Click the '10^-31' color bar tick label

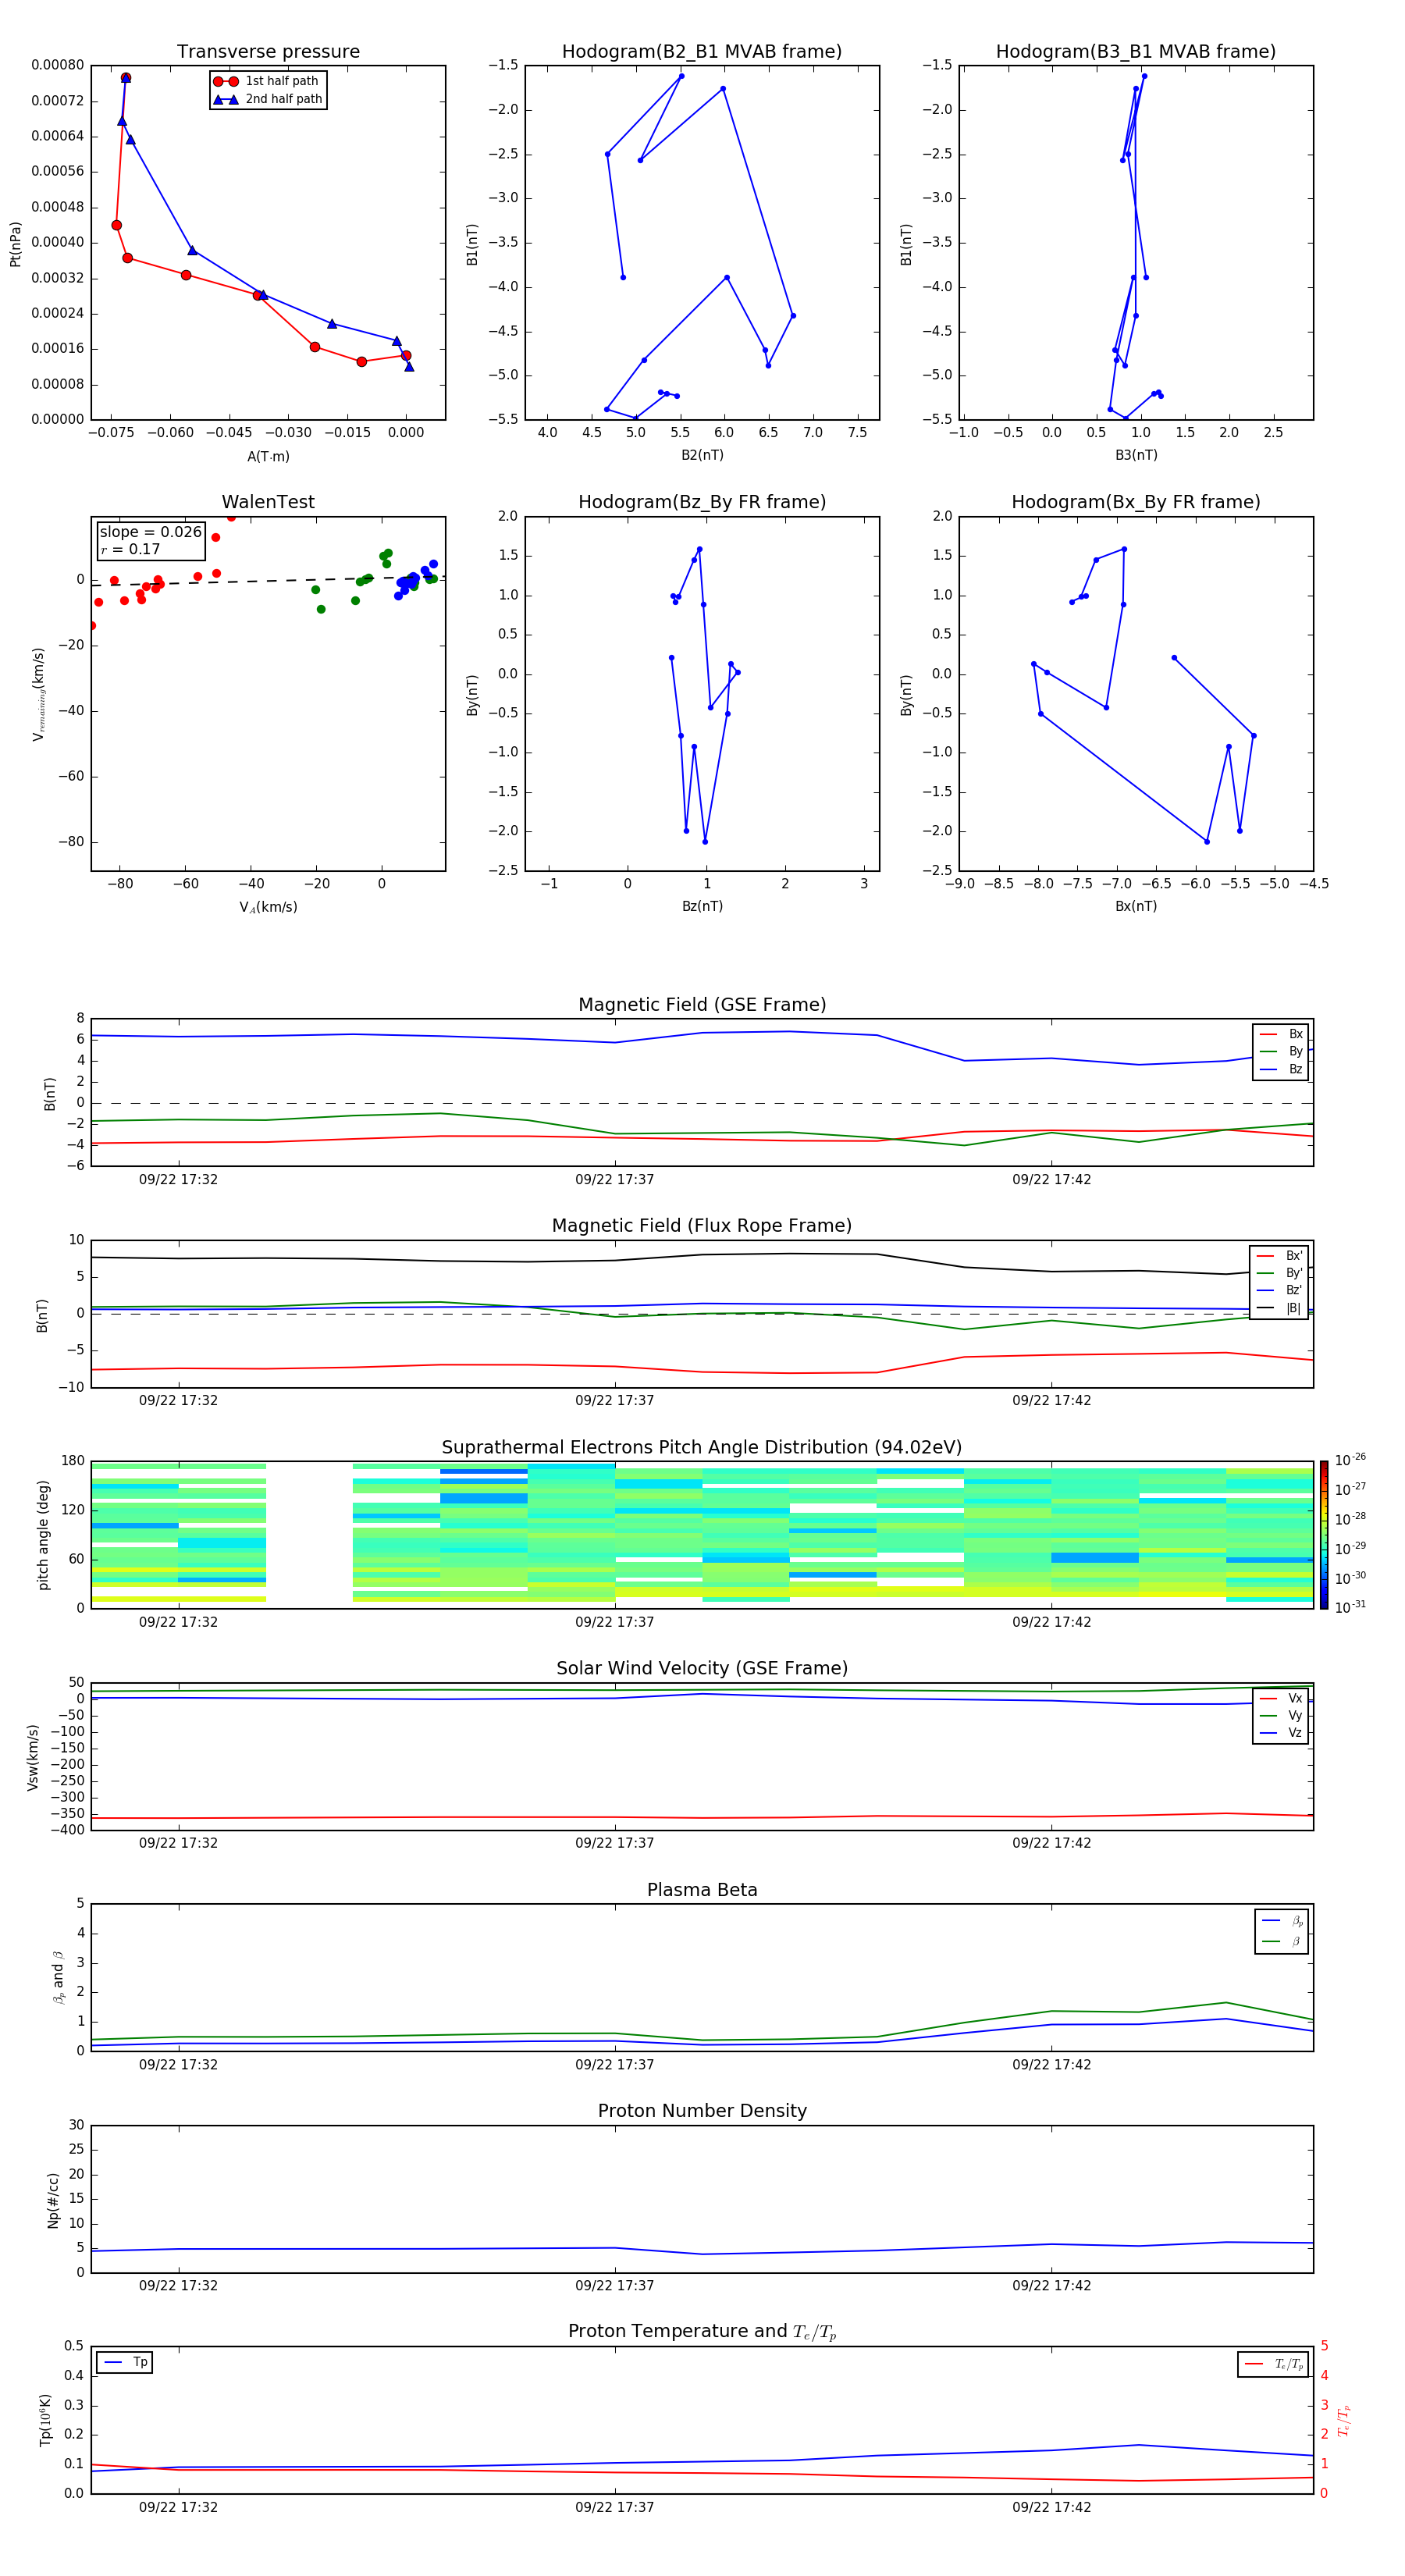1350,1607
